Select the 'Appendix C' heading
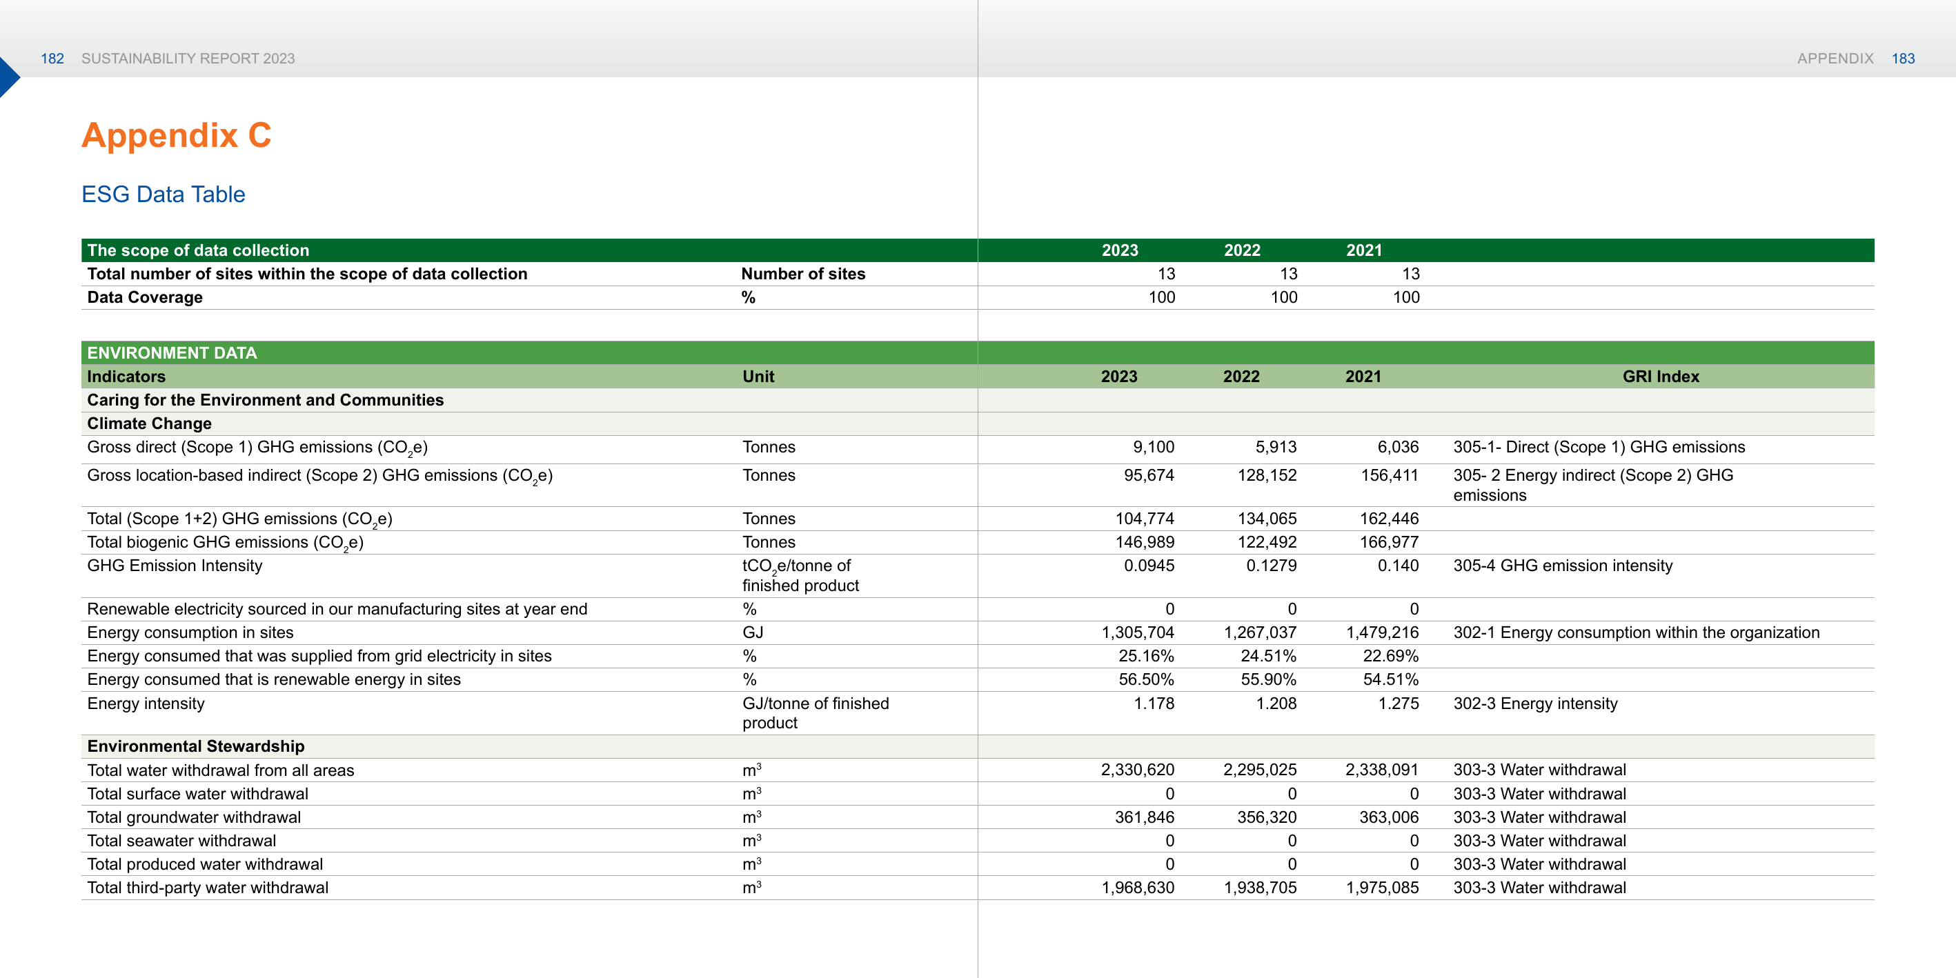1956x978 pixels. 176,135
